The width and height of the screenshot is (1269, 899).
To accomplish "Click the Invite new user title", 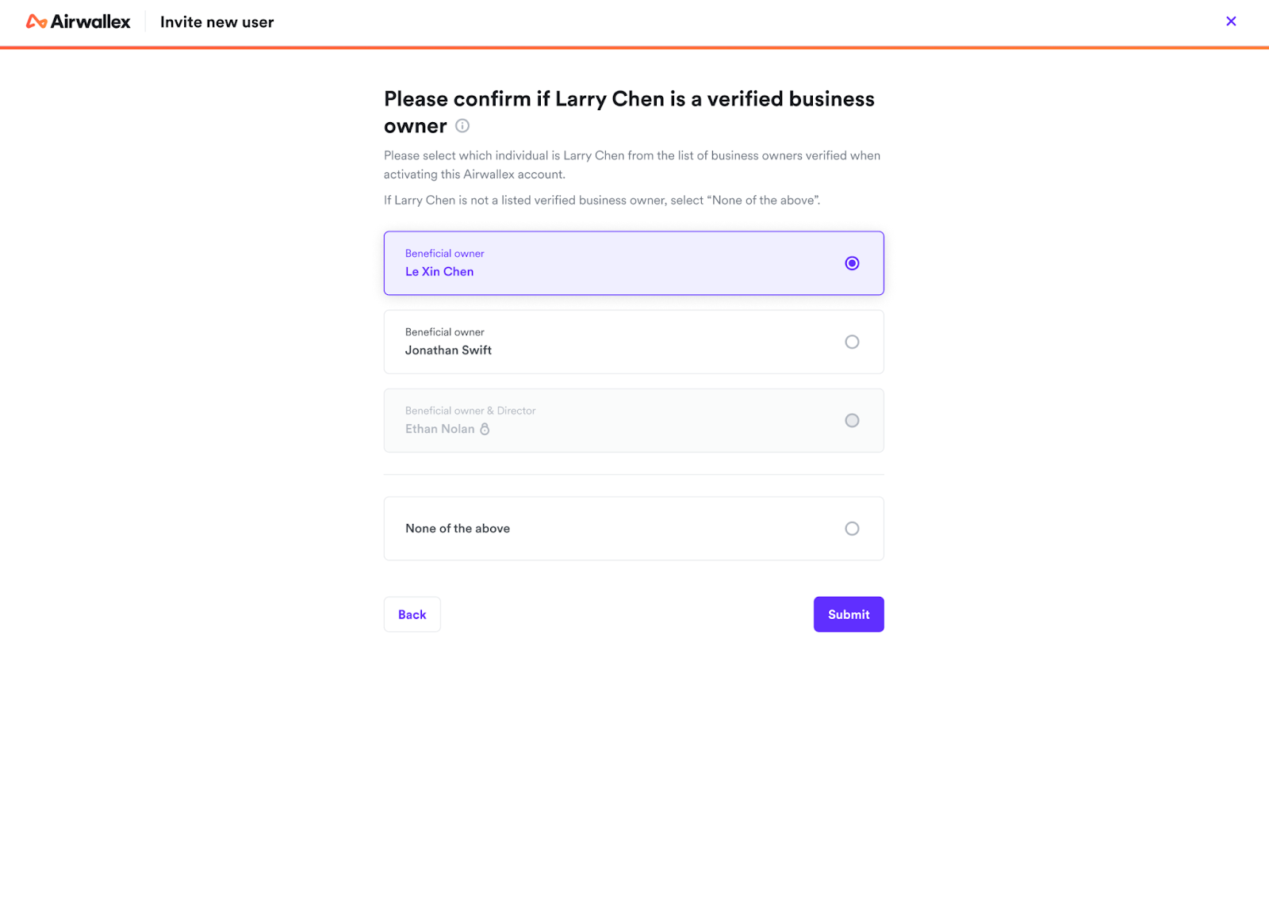I will tap(217, 22).
